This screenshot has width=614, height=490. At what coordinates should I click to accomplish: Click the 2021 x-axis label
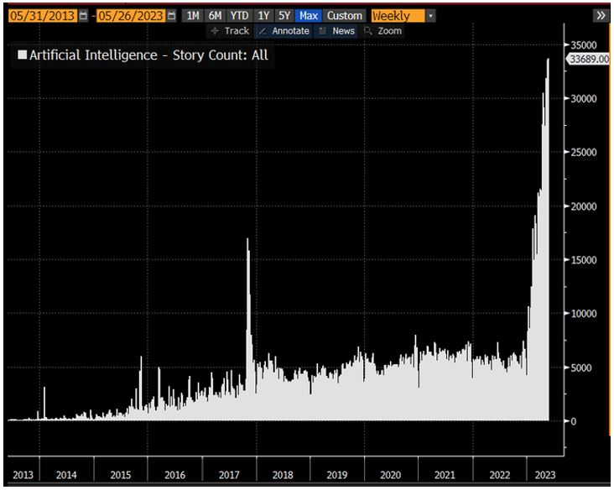point(445,475)
